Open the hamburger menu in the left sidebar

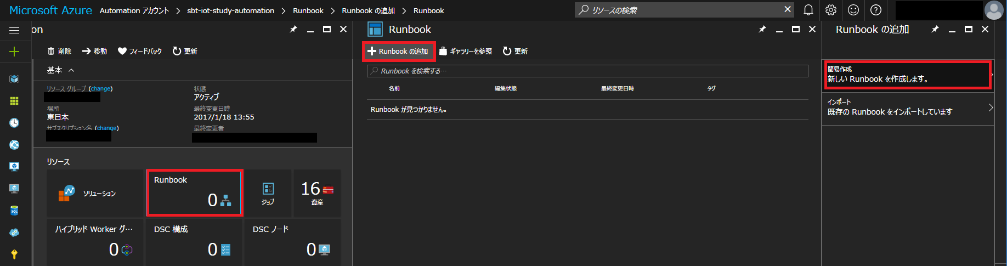tap(14, 30)
